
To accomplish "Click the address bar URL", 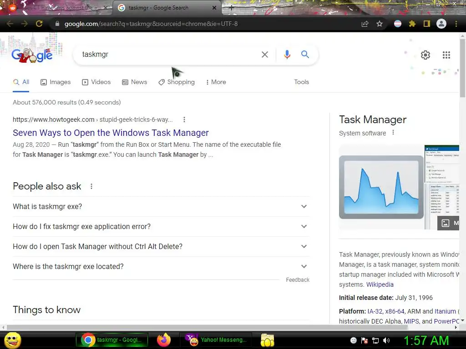I will [151, 24].
